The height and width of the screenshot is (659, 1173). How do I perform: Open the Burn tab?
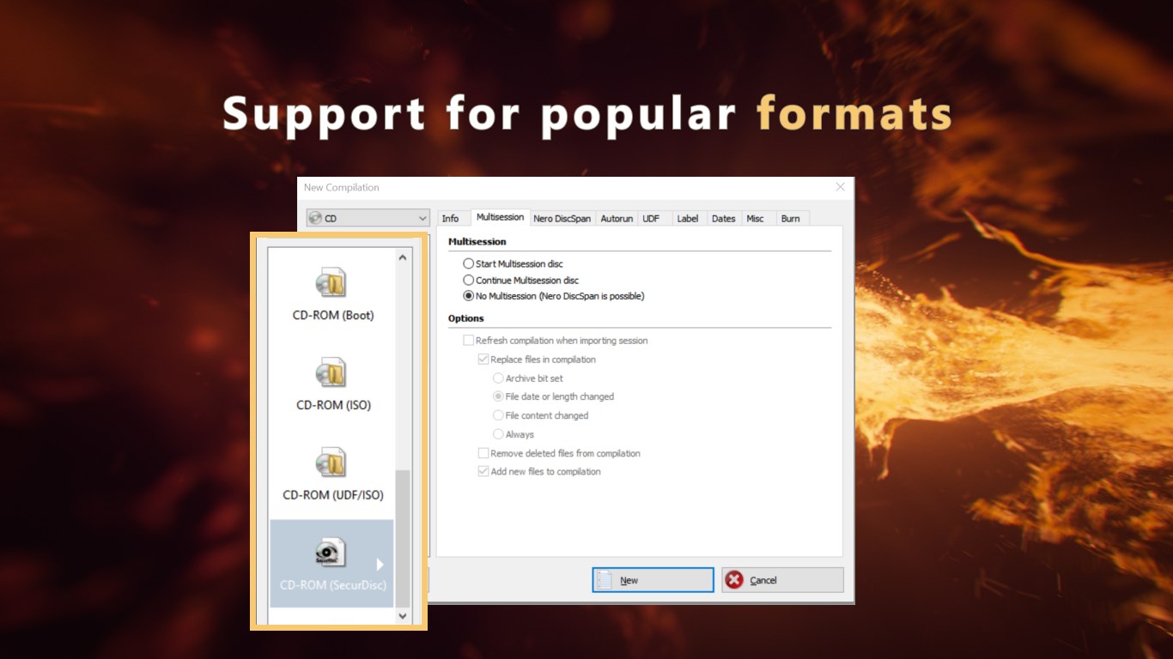pyautogui.click(x=791, y=218)
